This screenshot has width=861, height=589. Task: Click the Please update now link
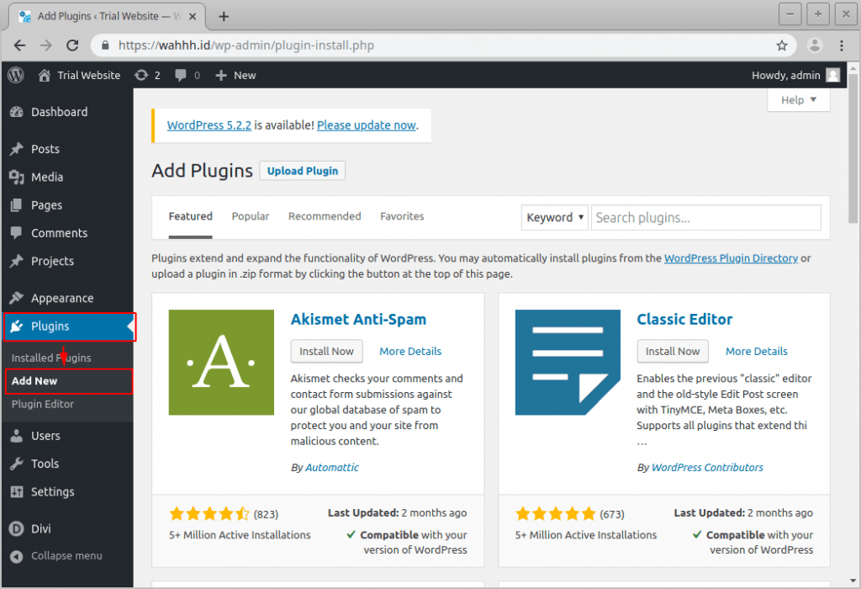pos(367,125)
